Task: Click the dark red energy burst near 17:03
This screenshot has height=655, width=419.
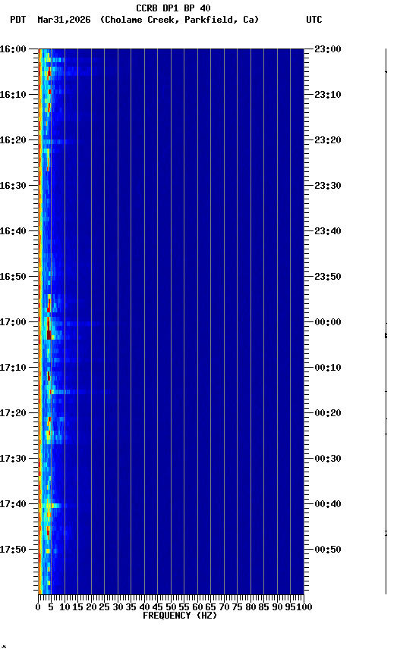Action: click(x=49, y=335)
